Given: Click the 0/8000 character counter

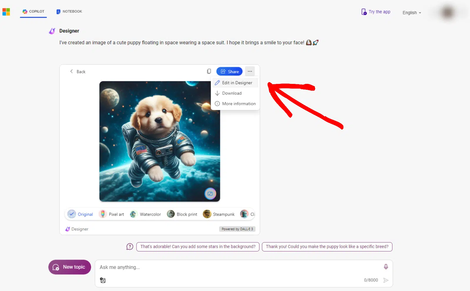Looking at the screenshot, I should point(371,280).
